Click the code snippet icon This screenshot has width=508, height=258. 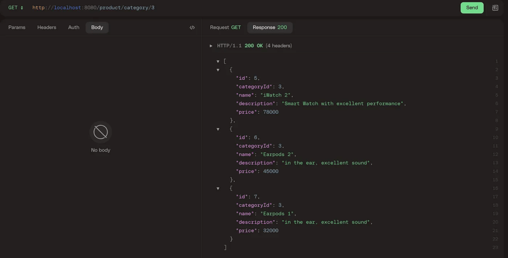tap(192, 28)
